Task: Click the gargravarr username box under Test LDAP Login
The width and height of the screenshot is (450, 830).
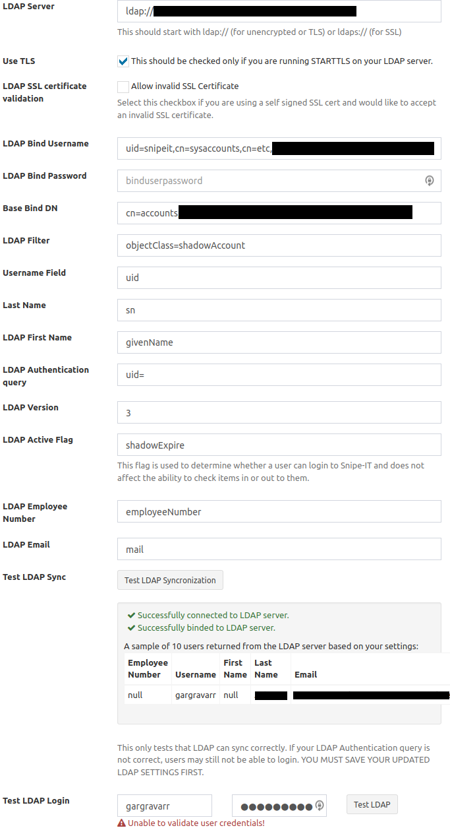Action: click(164, 805)
